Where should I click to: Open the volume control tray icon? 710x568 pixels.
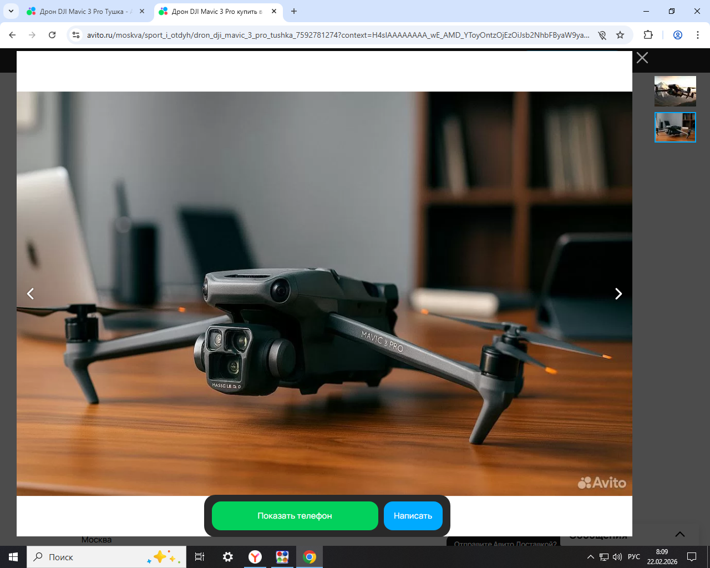pyautogui.click(x=617, y=557)
